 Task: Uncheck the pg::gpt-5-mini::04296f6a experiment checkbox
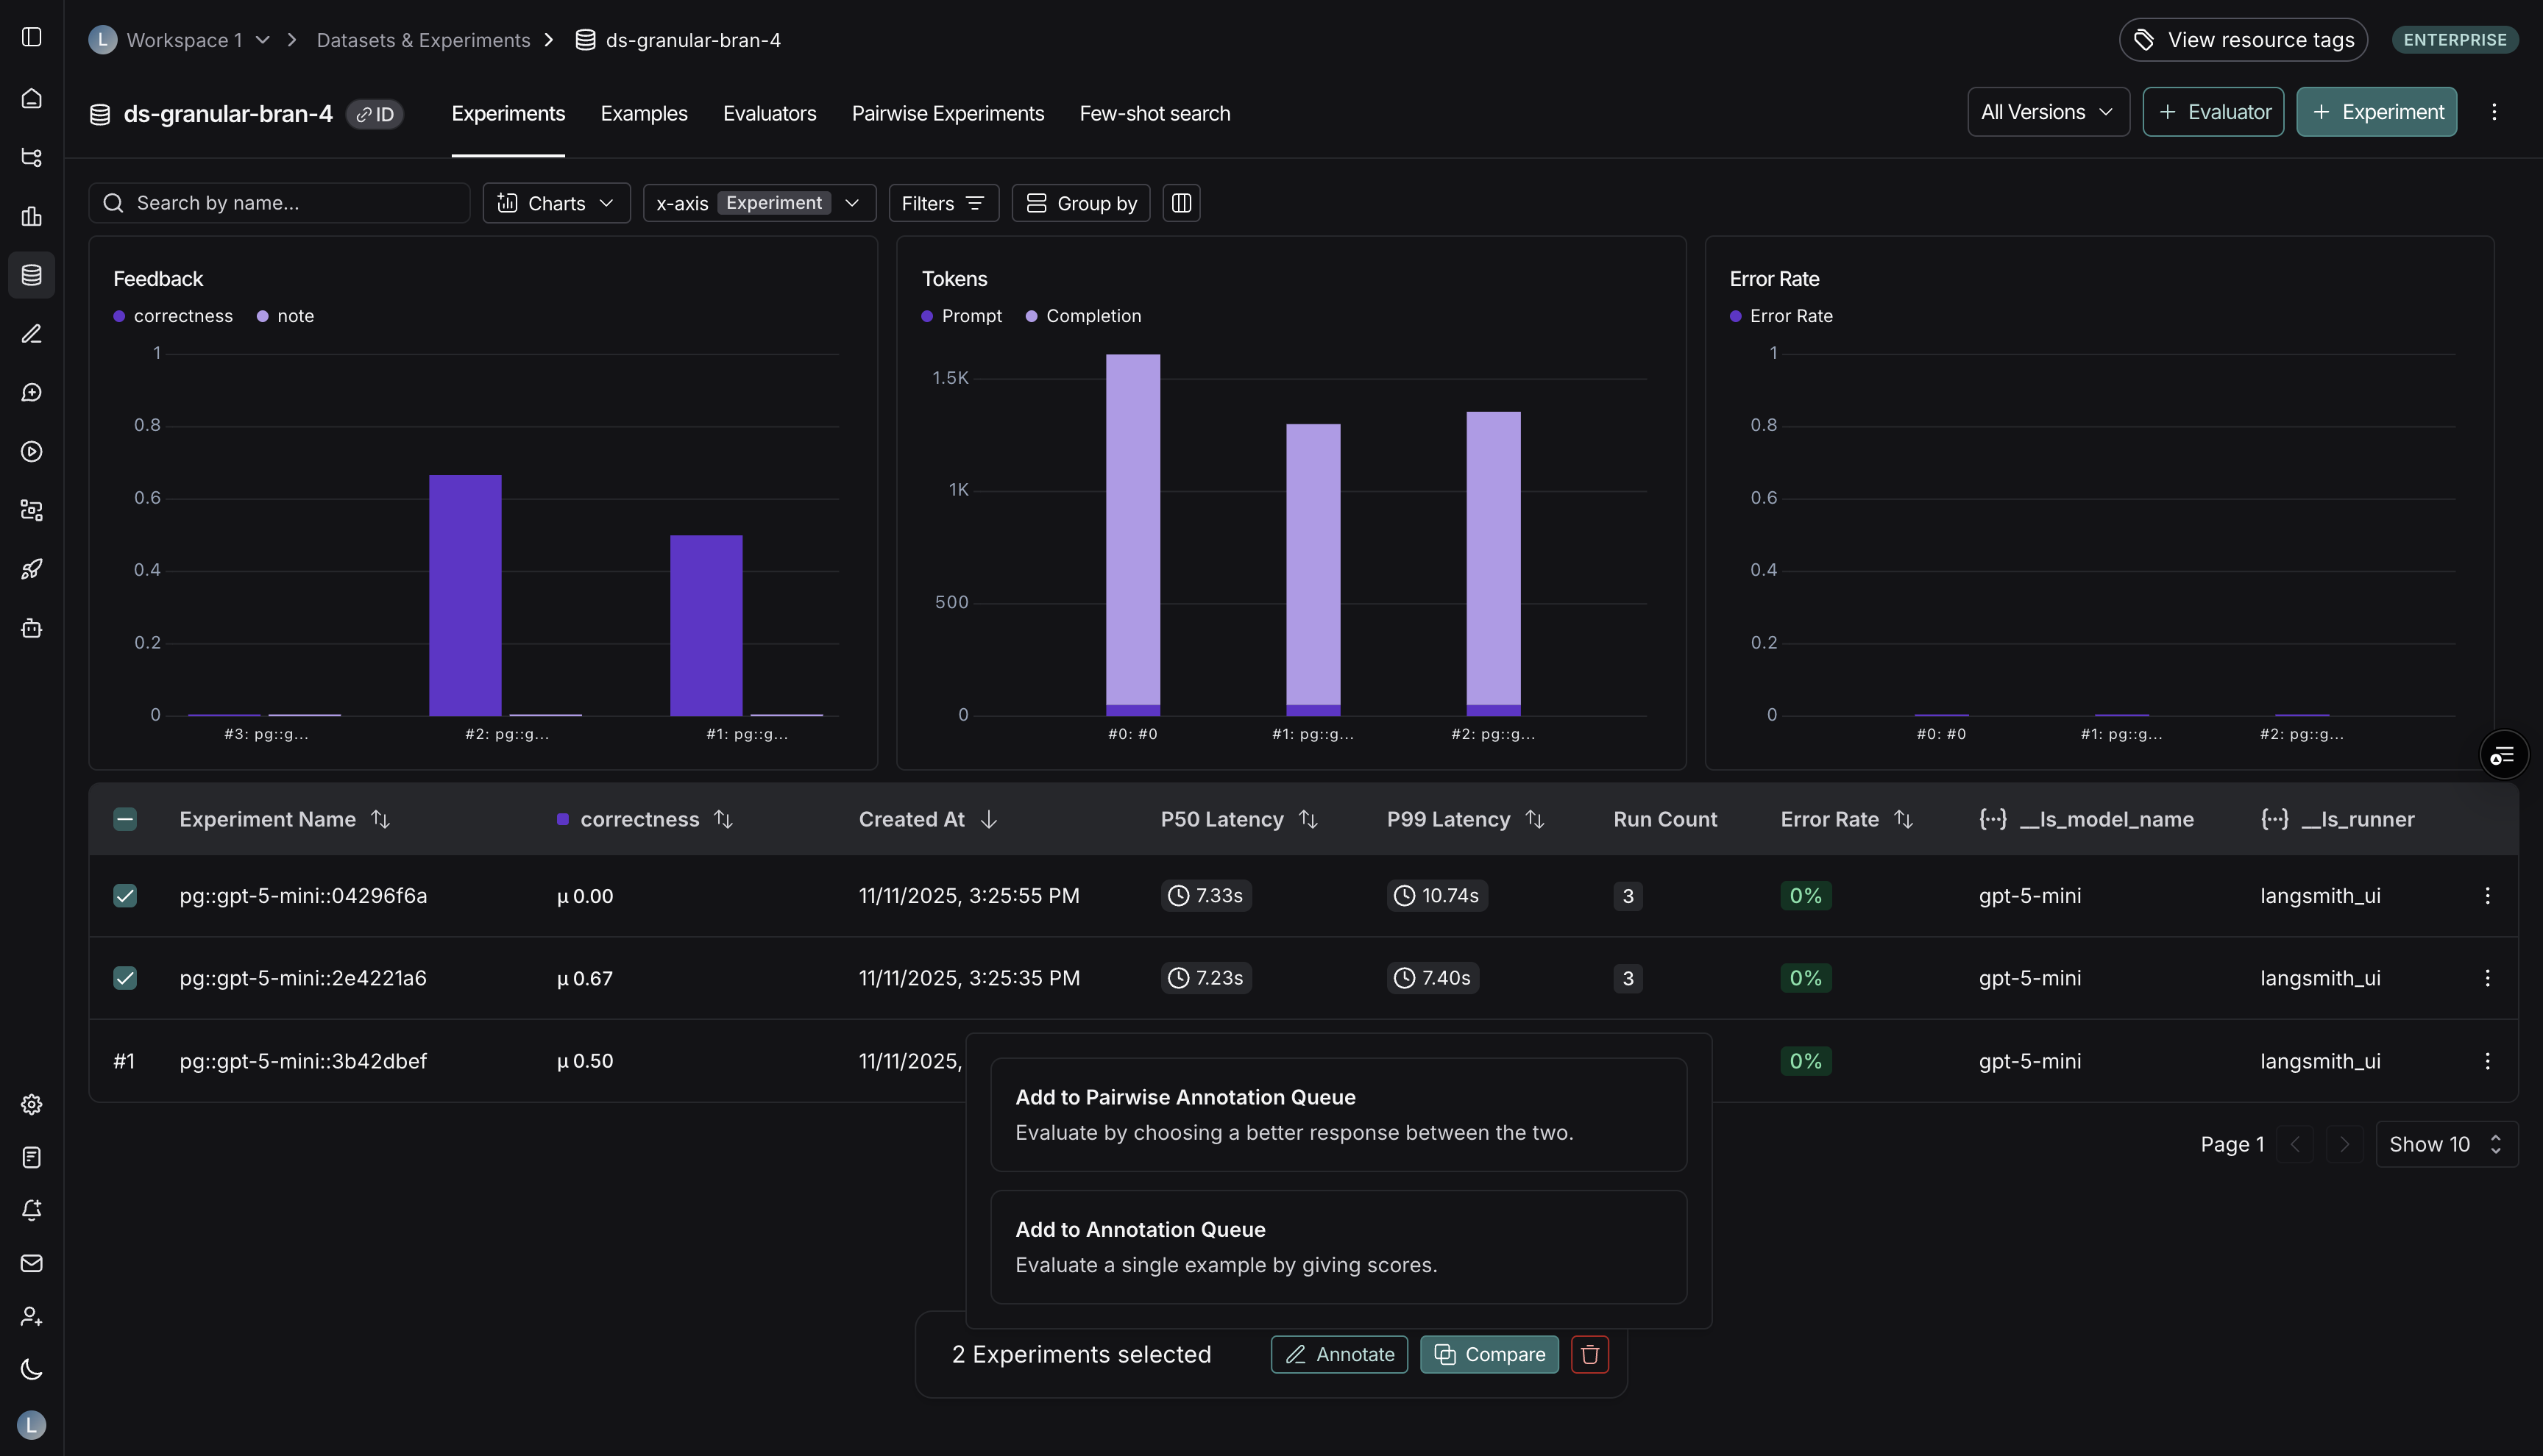click(125, 896)
